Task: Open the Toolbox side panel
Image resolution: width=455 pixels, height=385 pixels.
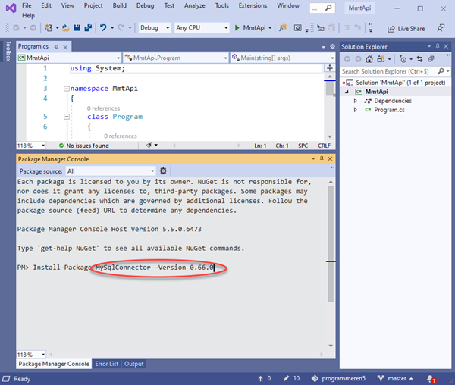Action: click(8, 52)
